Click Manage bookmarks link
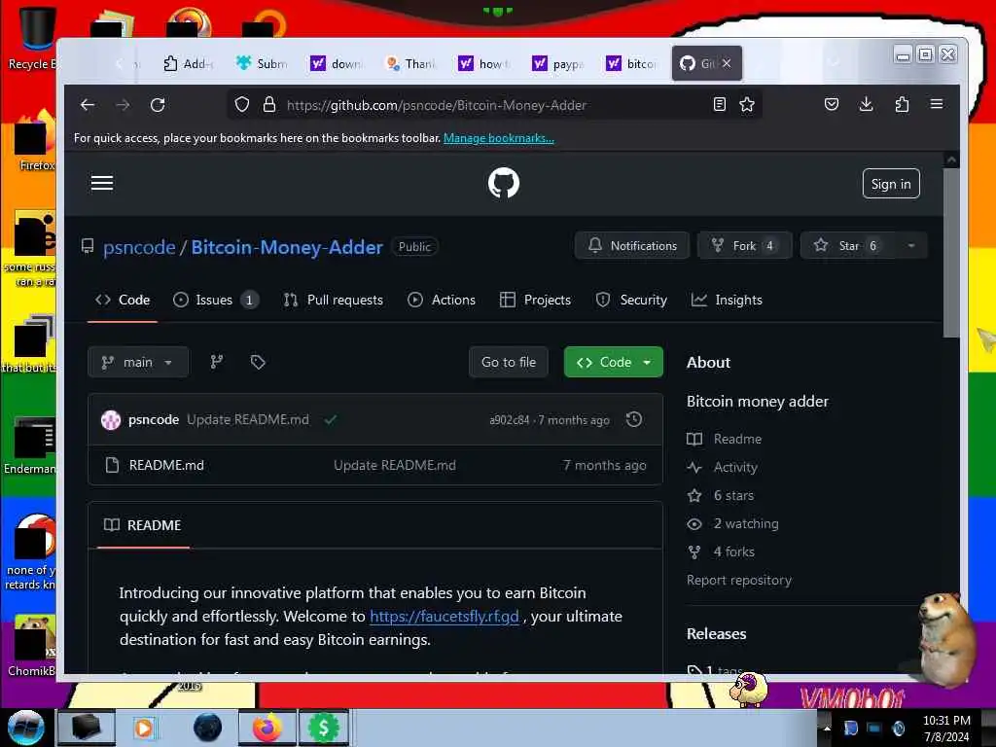This screenshot has height=747, width=996. point(499,138)
